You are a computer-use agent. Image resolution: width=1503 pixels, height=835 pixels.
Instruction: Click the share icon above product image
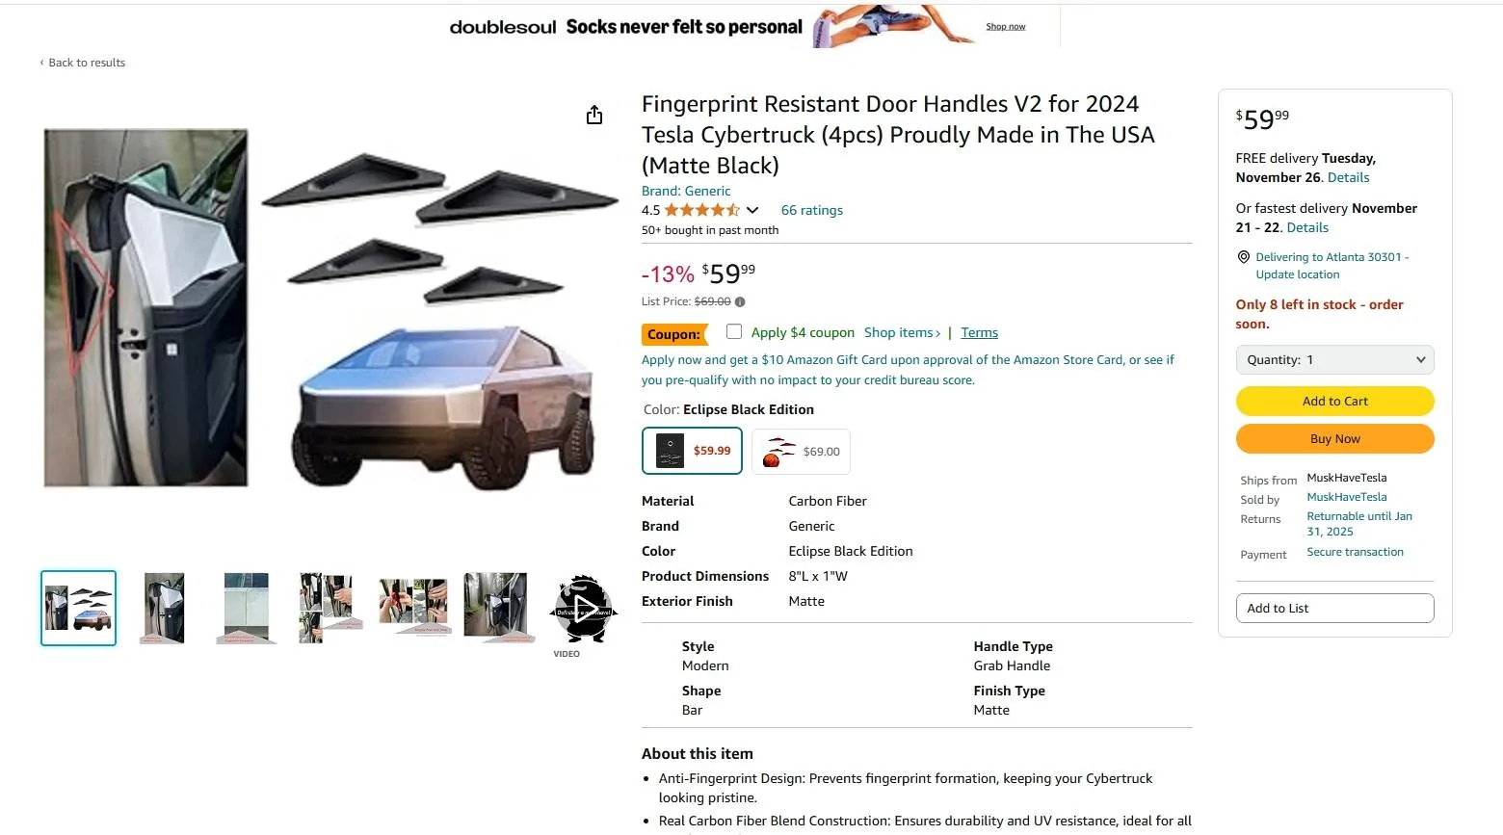coord(594,115)
